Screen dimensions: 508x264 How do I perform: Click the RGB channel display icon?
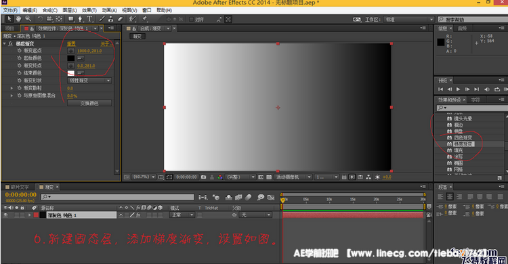[220, 177]
